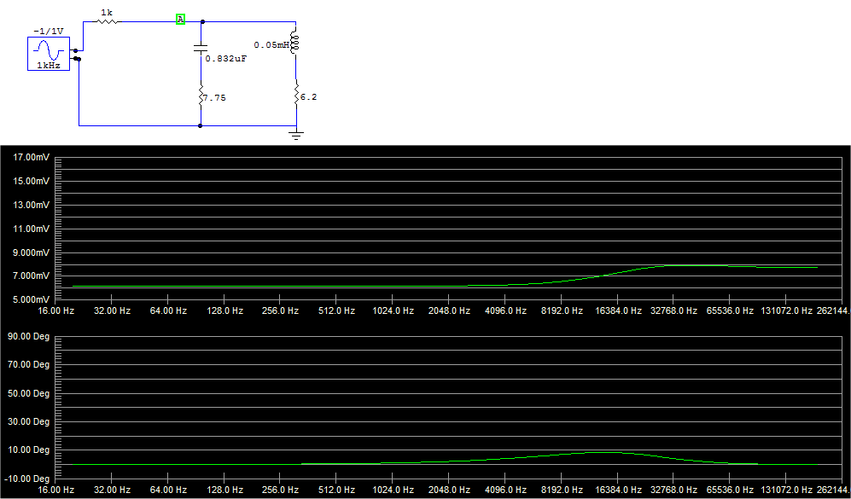
Task: Click the 7.75 resistor value label
Action: pos(214,98)
